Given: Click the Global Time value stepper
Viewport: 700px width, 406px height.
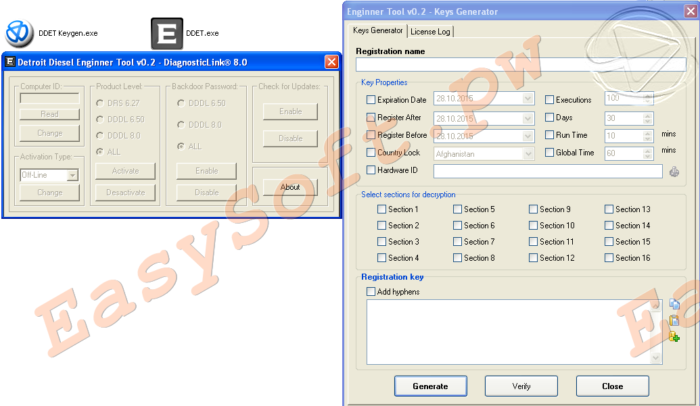Looking at the screenshot, I should click(x=648, y=153).
